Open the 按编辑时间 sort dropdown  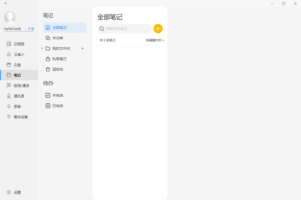155,40
